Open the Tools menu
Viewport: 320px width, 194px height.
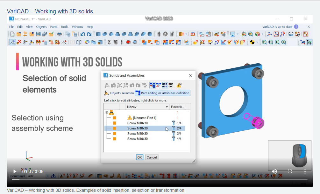[64, 27]
